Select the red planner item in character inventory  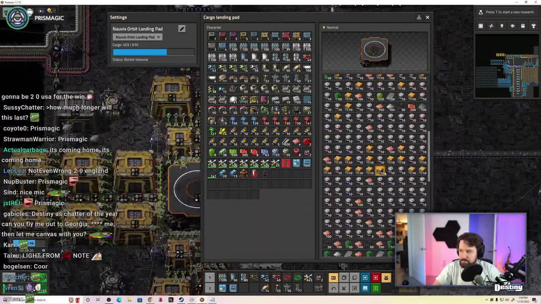[286, 163]
